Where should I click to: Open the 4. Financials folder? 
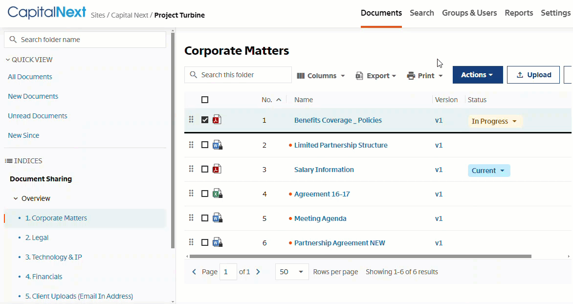[44, 277]
